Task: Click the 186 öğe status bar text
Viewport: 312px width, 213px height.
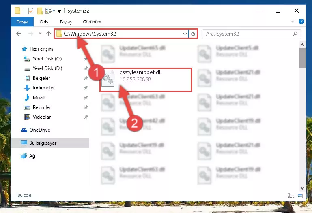Action: click(24, 195)
